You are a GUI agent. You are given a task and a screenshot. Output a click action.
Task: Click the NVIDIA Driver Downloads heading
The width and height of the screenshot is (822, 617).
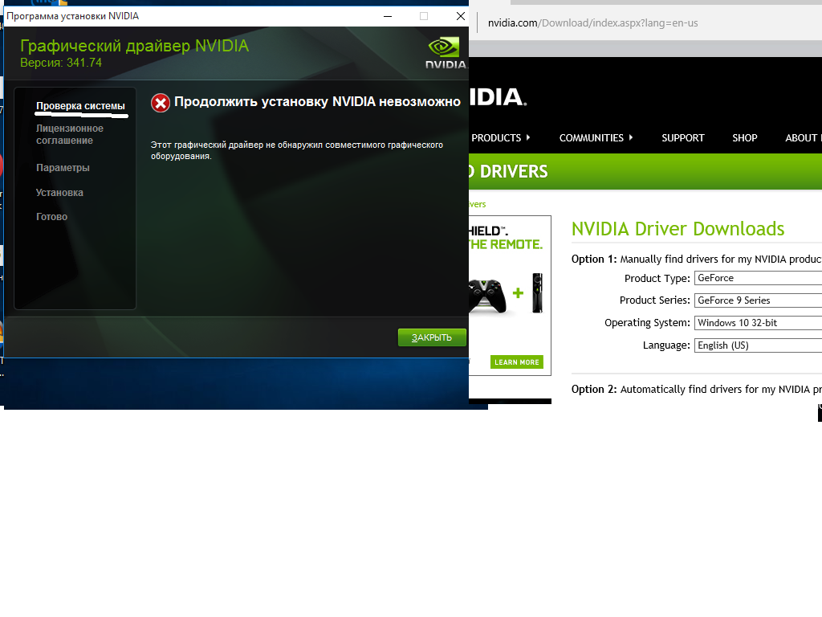pyautogui.click(x=678, y=229)
